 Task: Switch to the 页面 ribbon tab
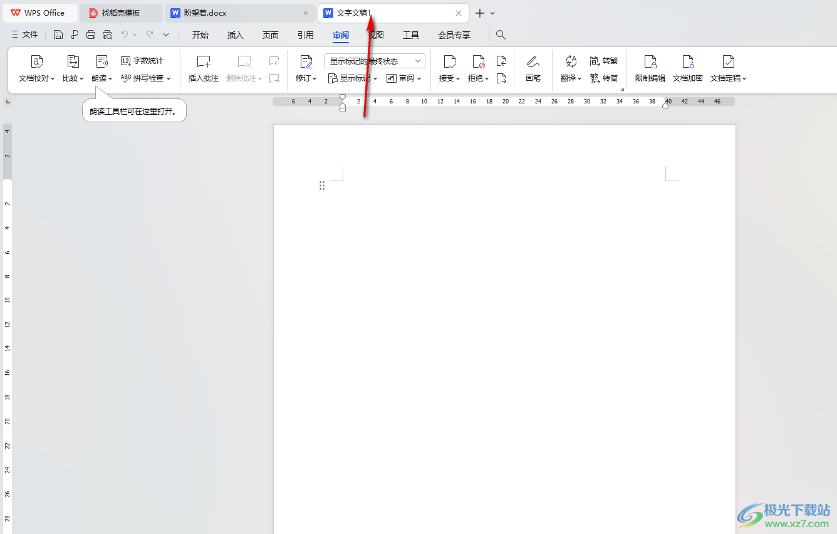coord(271,35)
